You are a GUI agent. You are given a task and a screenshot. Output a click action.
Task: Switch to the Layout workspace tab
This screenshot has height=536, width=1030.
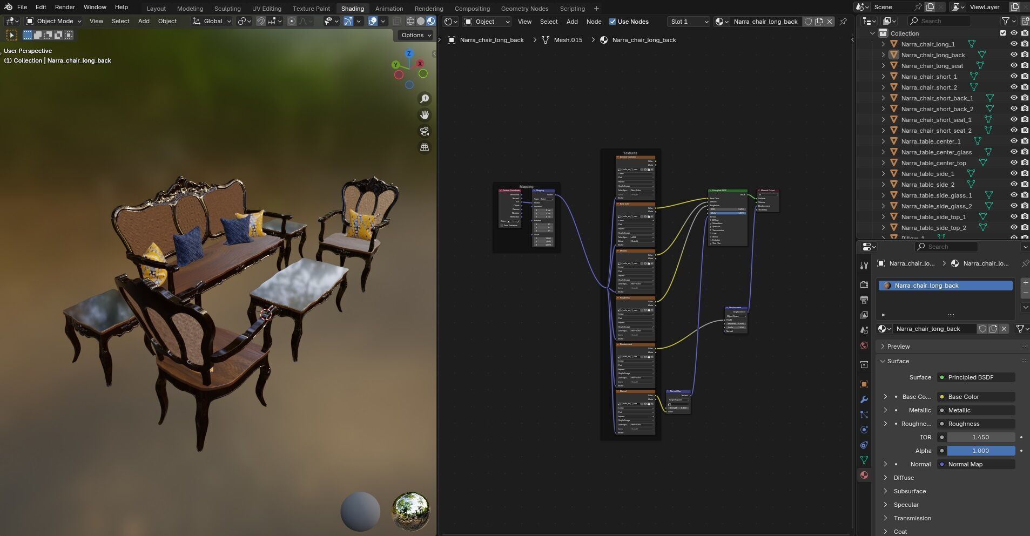[156, 9]
